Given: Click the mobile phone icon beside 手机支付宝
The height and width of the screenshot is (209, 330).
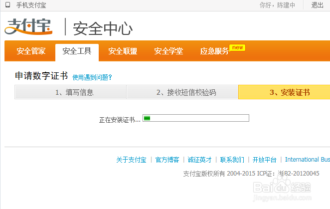Looking at the screenshot, I should 8,5.
